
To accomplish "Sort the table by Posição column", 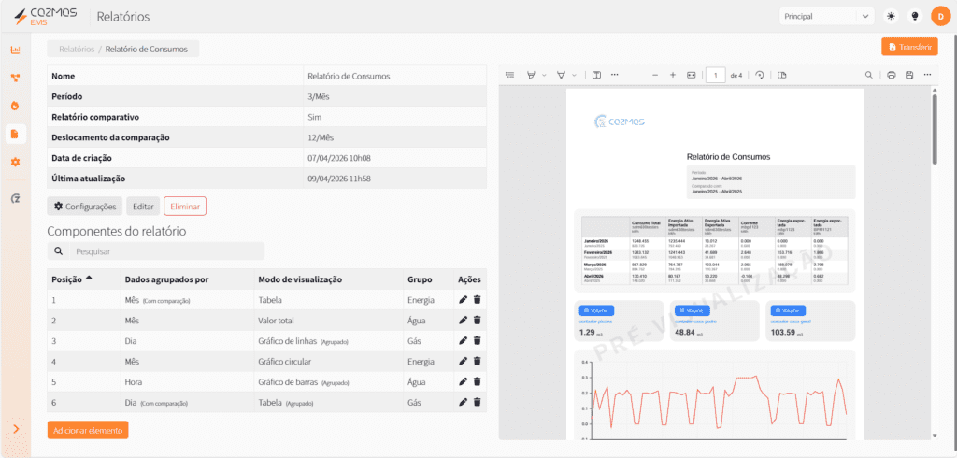I will click(71, 279).
